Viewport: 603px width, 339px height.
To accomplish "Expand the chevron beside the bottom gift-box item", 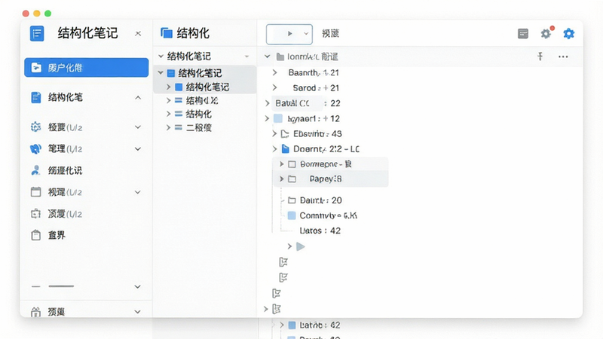I will 138,312.
